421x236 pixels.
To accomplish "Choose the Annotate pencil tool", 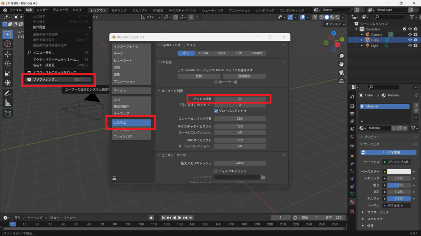I will tap(7, 93).
